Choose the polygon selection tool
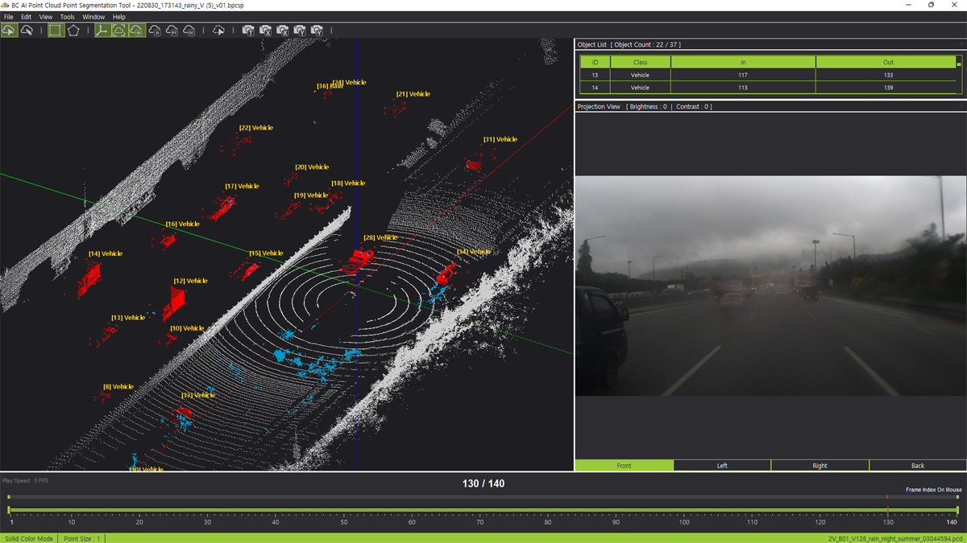This screenshot has width=967, height=543. [x=73, y=31]
